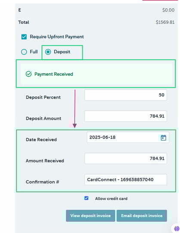The image size is (180, 233).
Task: Click the purple brain icon in the corner
Action: (x=177, y=229)
